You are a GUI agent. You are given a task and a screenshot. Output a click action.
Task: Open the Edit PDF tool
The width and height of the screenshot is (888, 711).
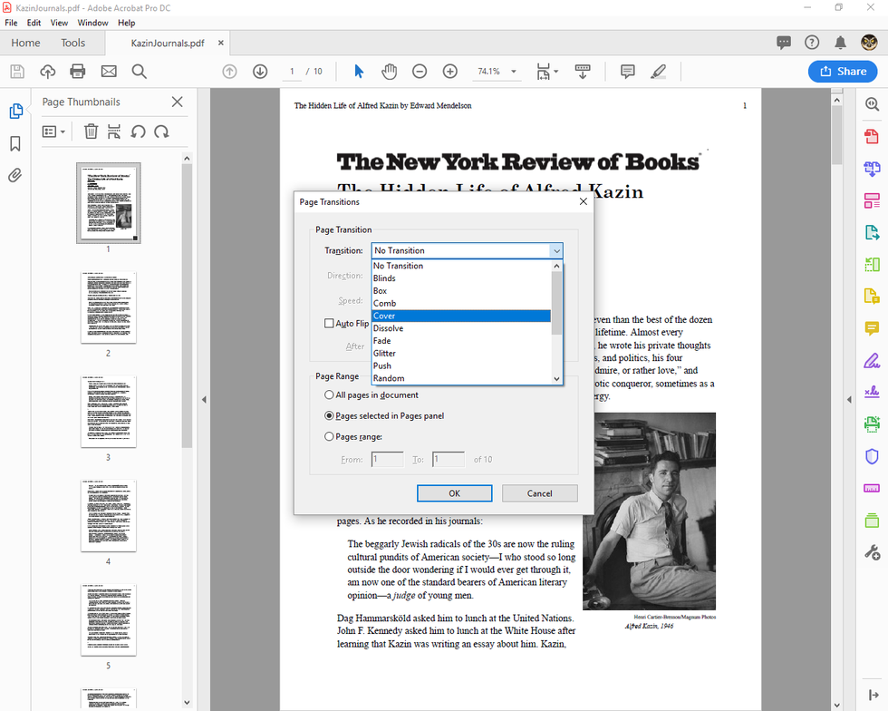coord(871,200)
